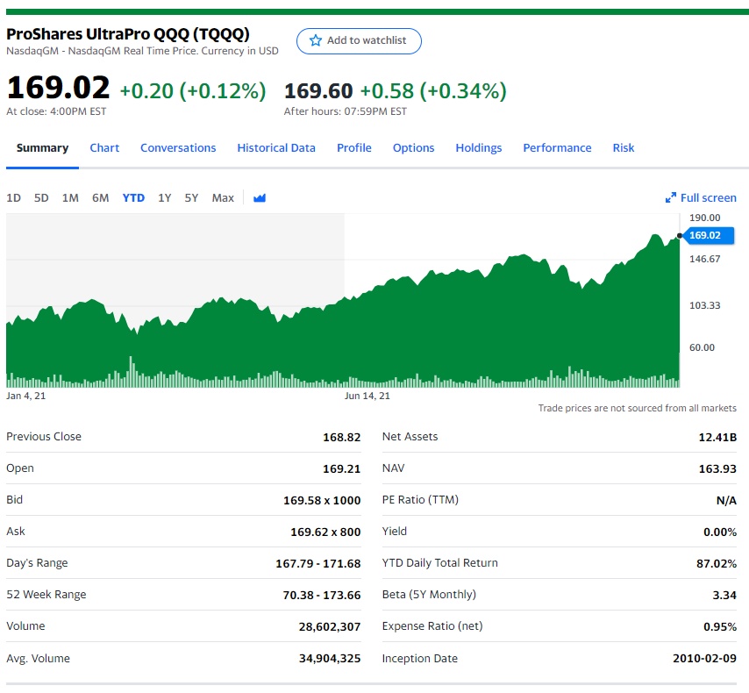Select the Summary tab

click(x=42, y=148)
